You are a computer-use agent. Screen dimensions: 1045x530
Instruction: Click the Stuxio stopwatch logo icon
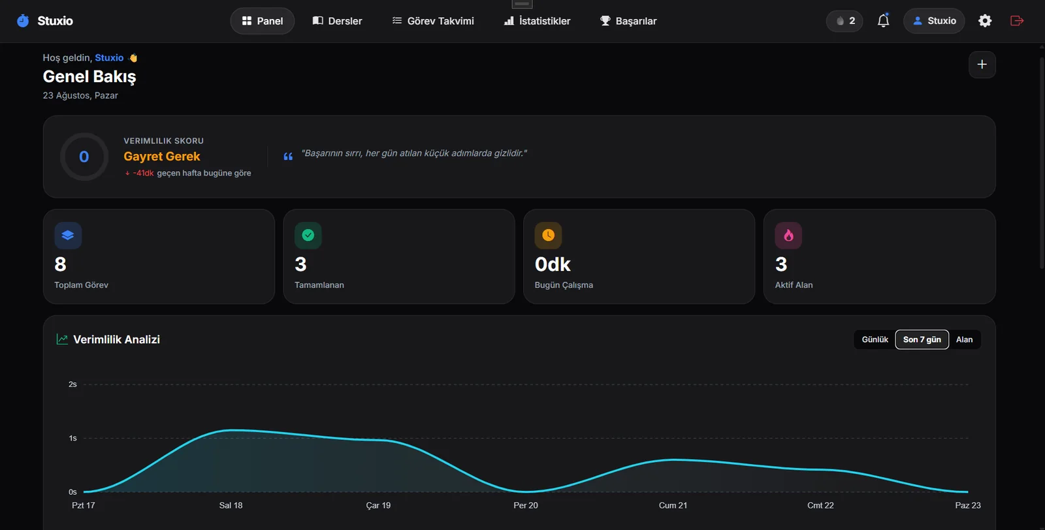[23, 21]
